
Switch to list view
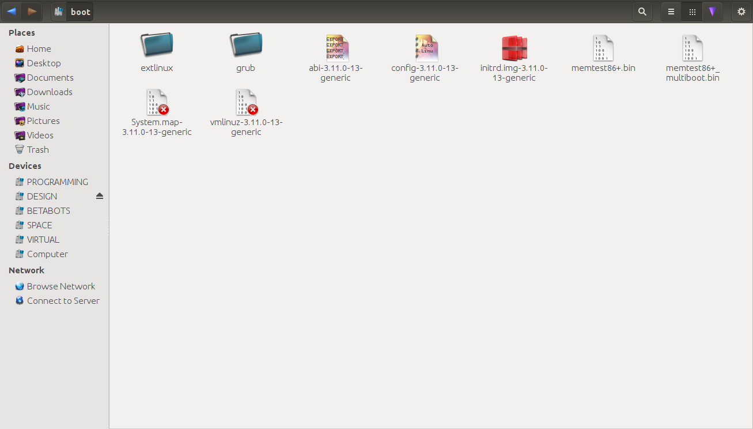[671, 12]
